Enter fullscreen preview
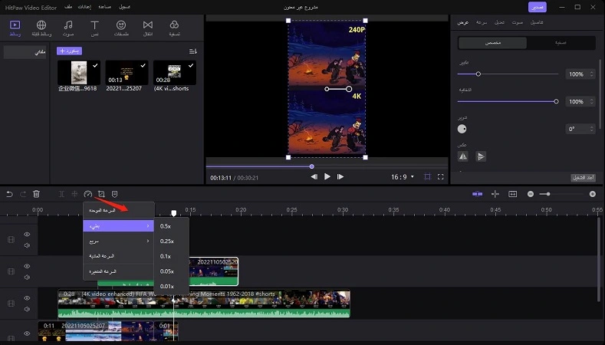The width and height of the screenshot is (605, 345). coord(441,177)
